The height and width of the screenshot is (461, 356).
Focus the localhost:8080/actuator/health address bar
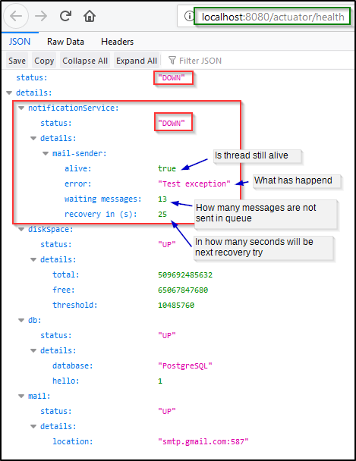pyautogui.click(x=273, y=17)
